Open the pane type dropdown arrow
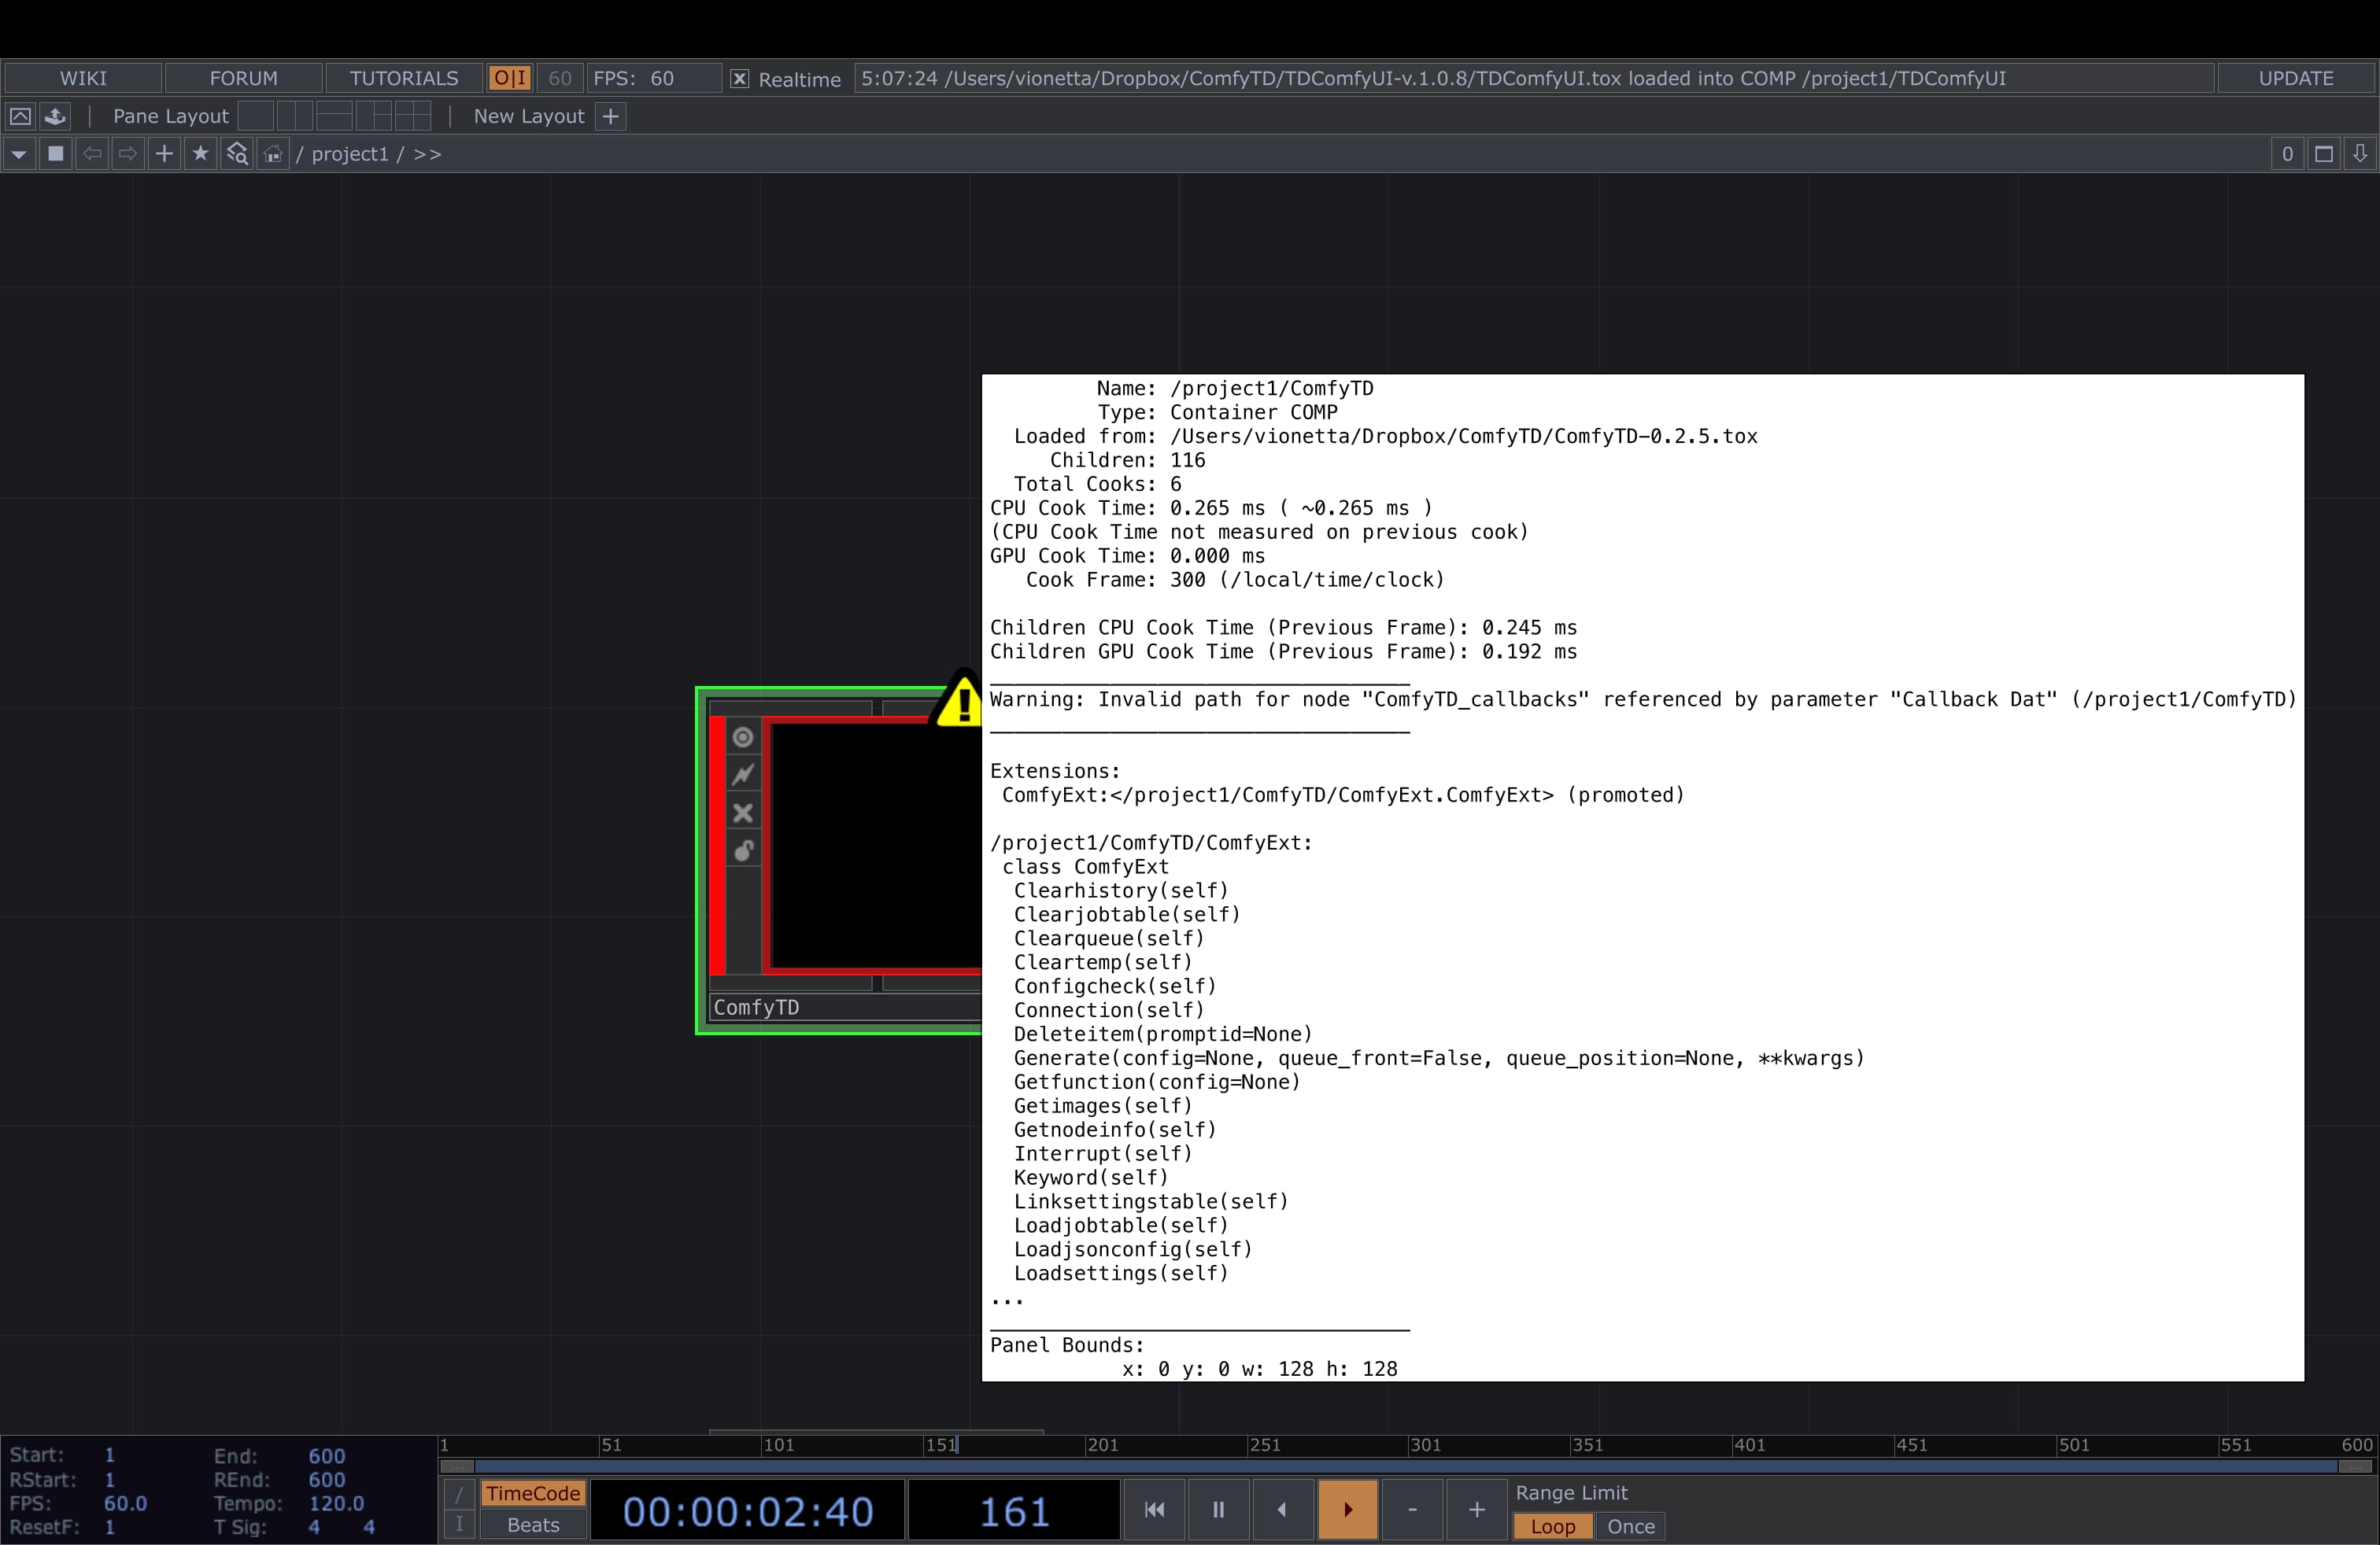Screen dimensions: 2380x1545 (x=19, y=154)
